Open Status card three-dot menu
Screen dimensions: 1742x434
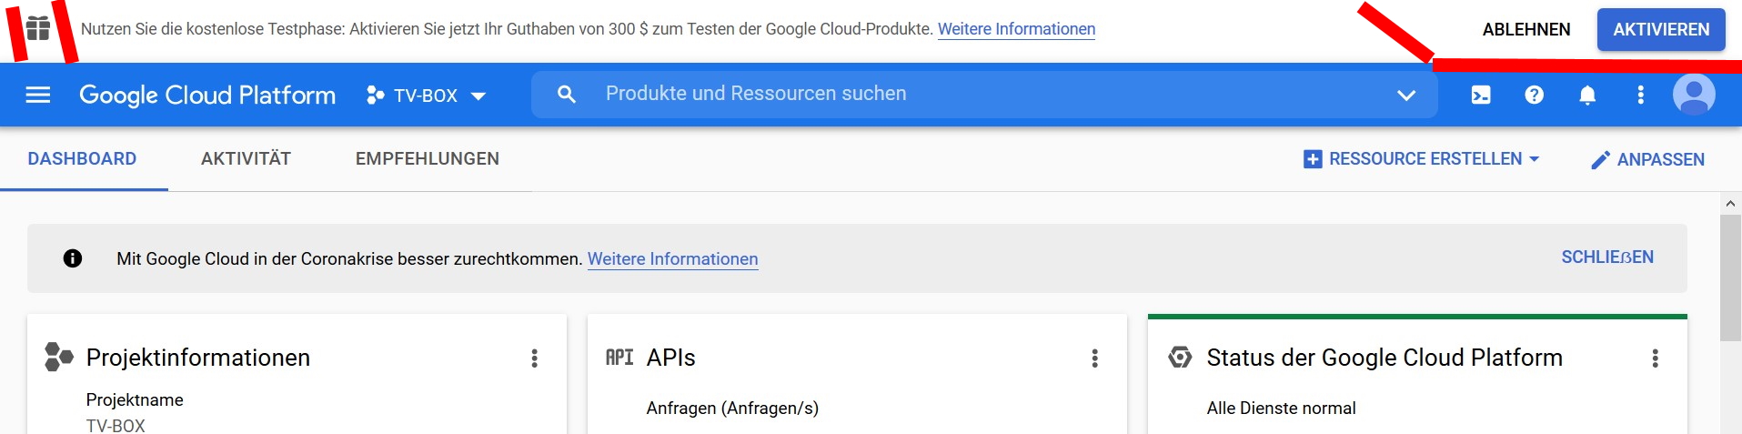[x=1656, y=358]
